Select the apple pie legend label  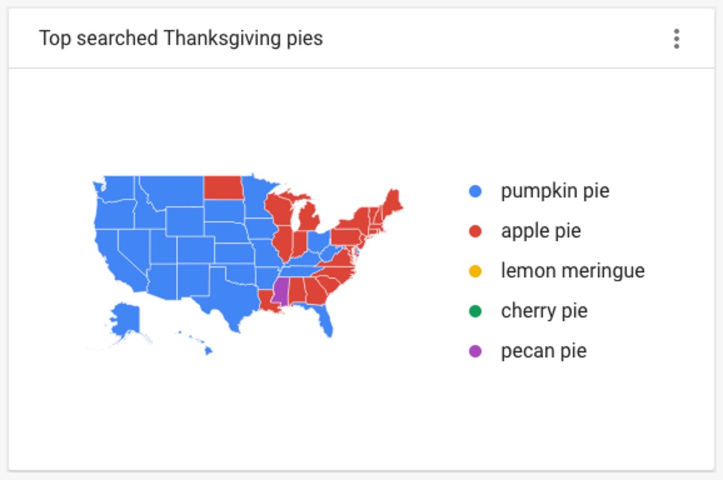click(x=541, y=231)
